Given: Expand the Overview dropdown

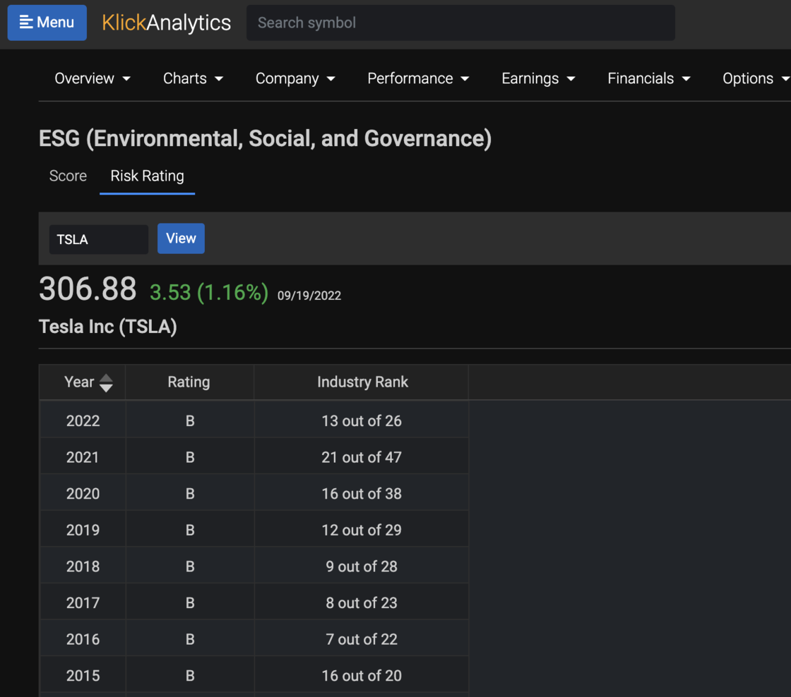Looking at the screenshot, I should 93,78.
